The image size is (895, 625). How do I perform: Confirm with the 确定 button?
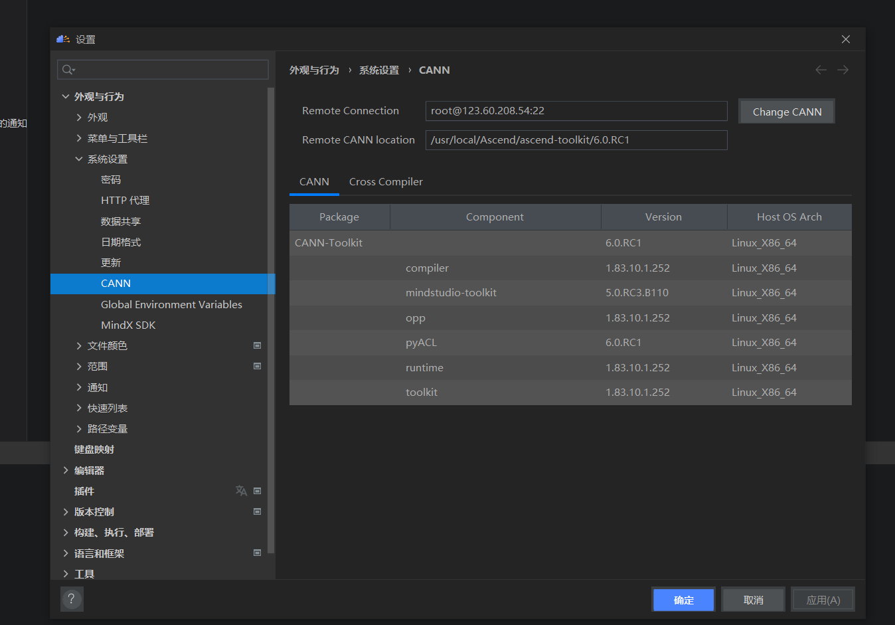click(x=684, y=600)
